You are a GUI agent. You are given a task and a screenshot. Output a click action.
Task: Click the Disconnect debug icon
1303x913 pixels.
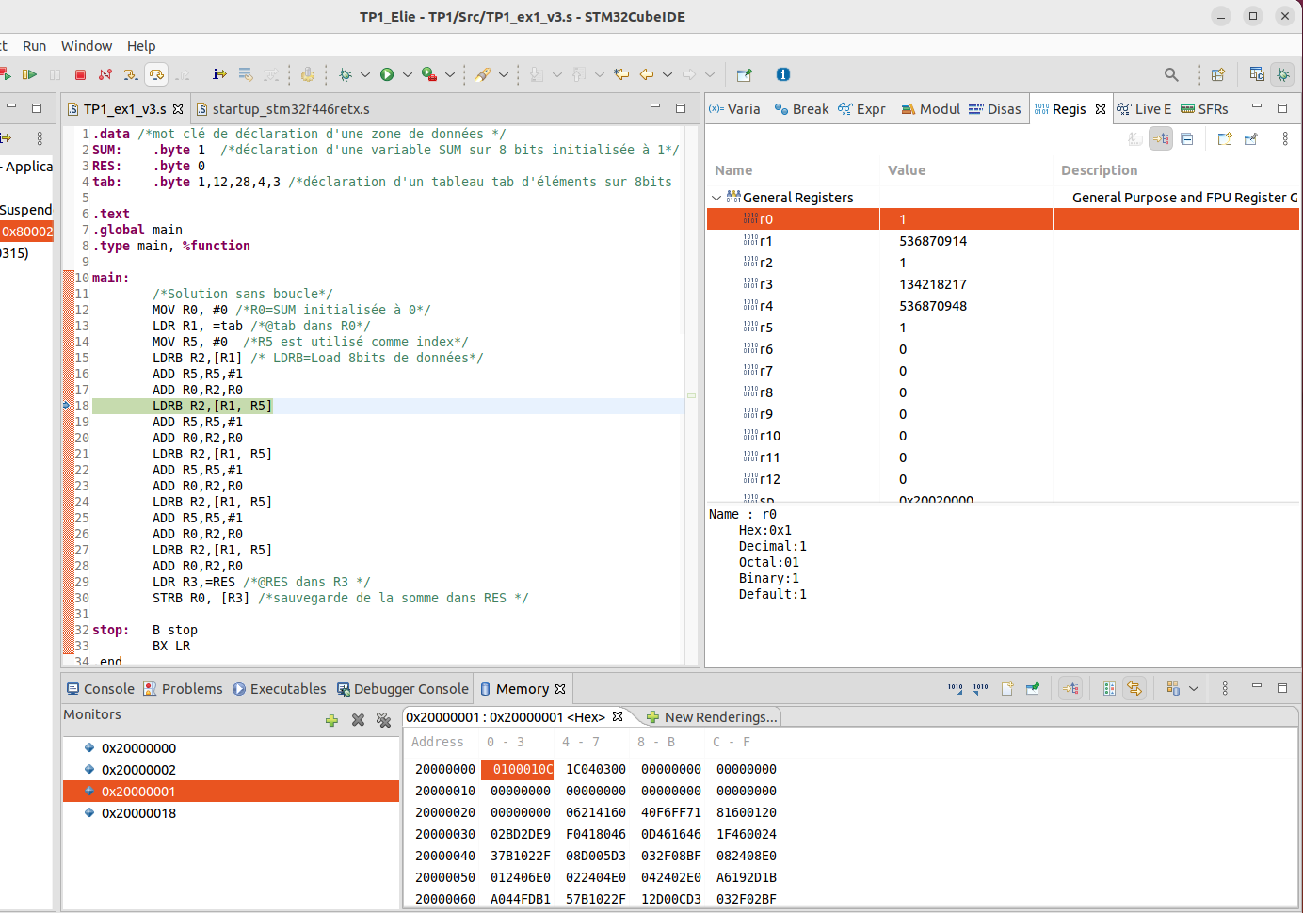click(105, 74)
